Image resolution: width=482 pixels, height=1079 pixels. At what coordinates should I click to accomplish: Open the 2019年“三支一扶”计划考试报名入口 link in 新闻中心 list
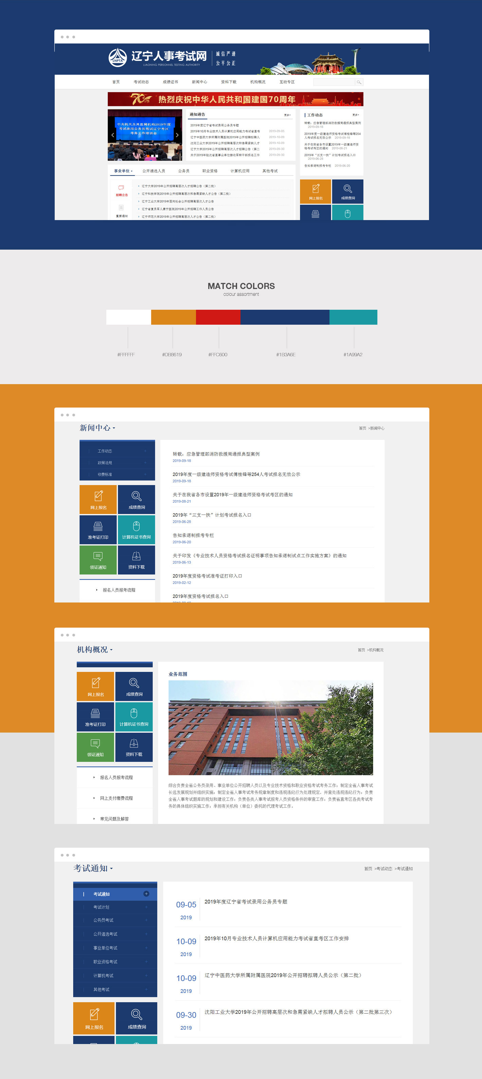(x=212, y=515)
